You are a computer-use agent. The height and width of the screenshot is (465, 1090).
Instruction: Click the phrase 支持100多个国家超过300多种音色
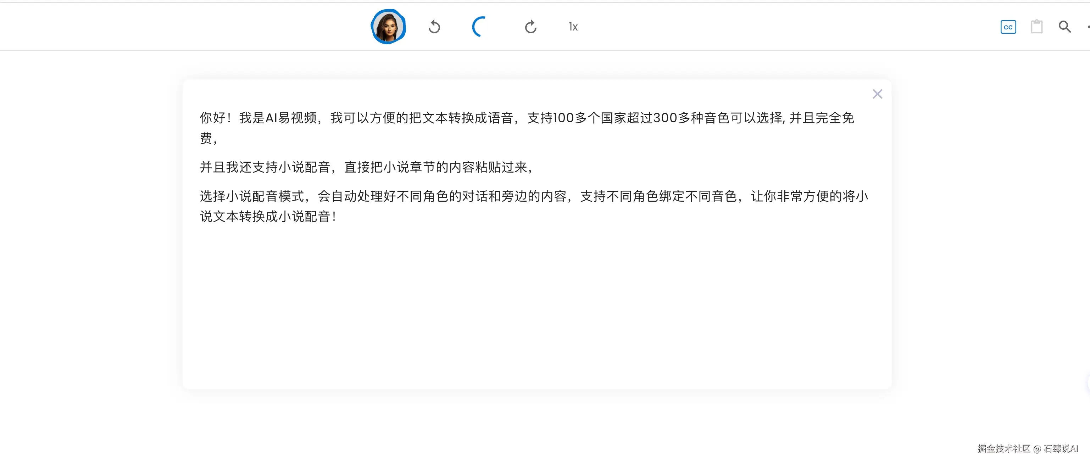click(628, 118)
